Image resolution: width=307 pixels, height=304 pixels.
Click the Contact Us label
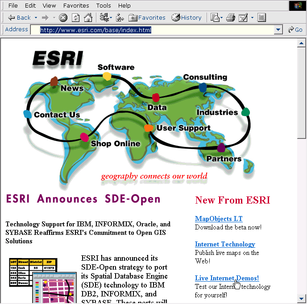[57, 115]
